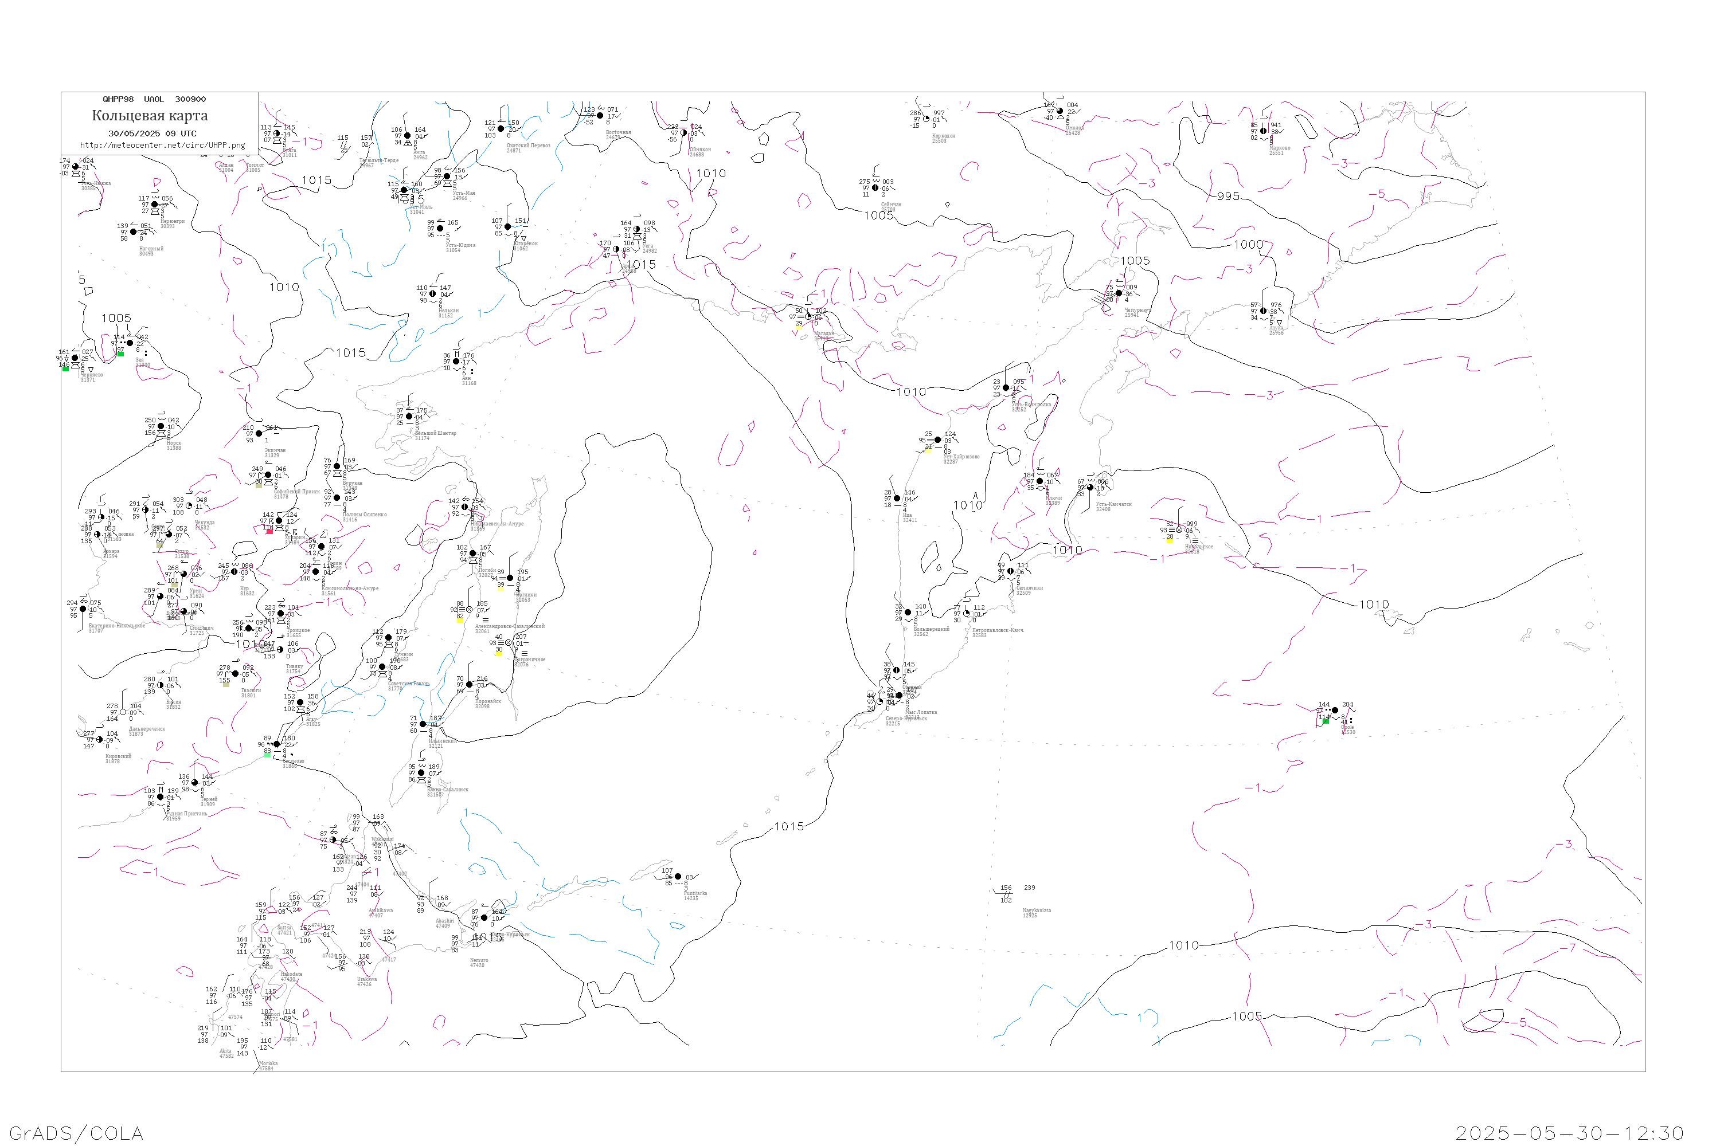Click the Нерюнгри station circle symbol
The height and width of the screenshot is (1146, 1720).
click(x=154, y=205)
